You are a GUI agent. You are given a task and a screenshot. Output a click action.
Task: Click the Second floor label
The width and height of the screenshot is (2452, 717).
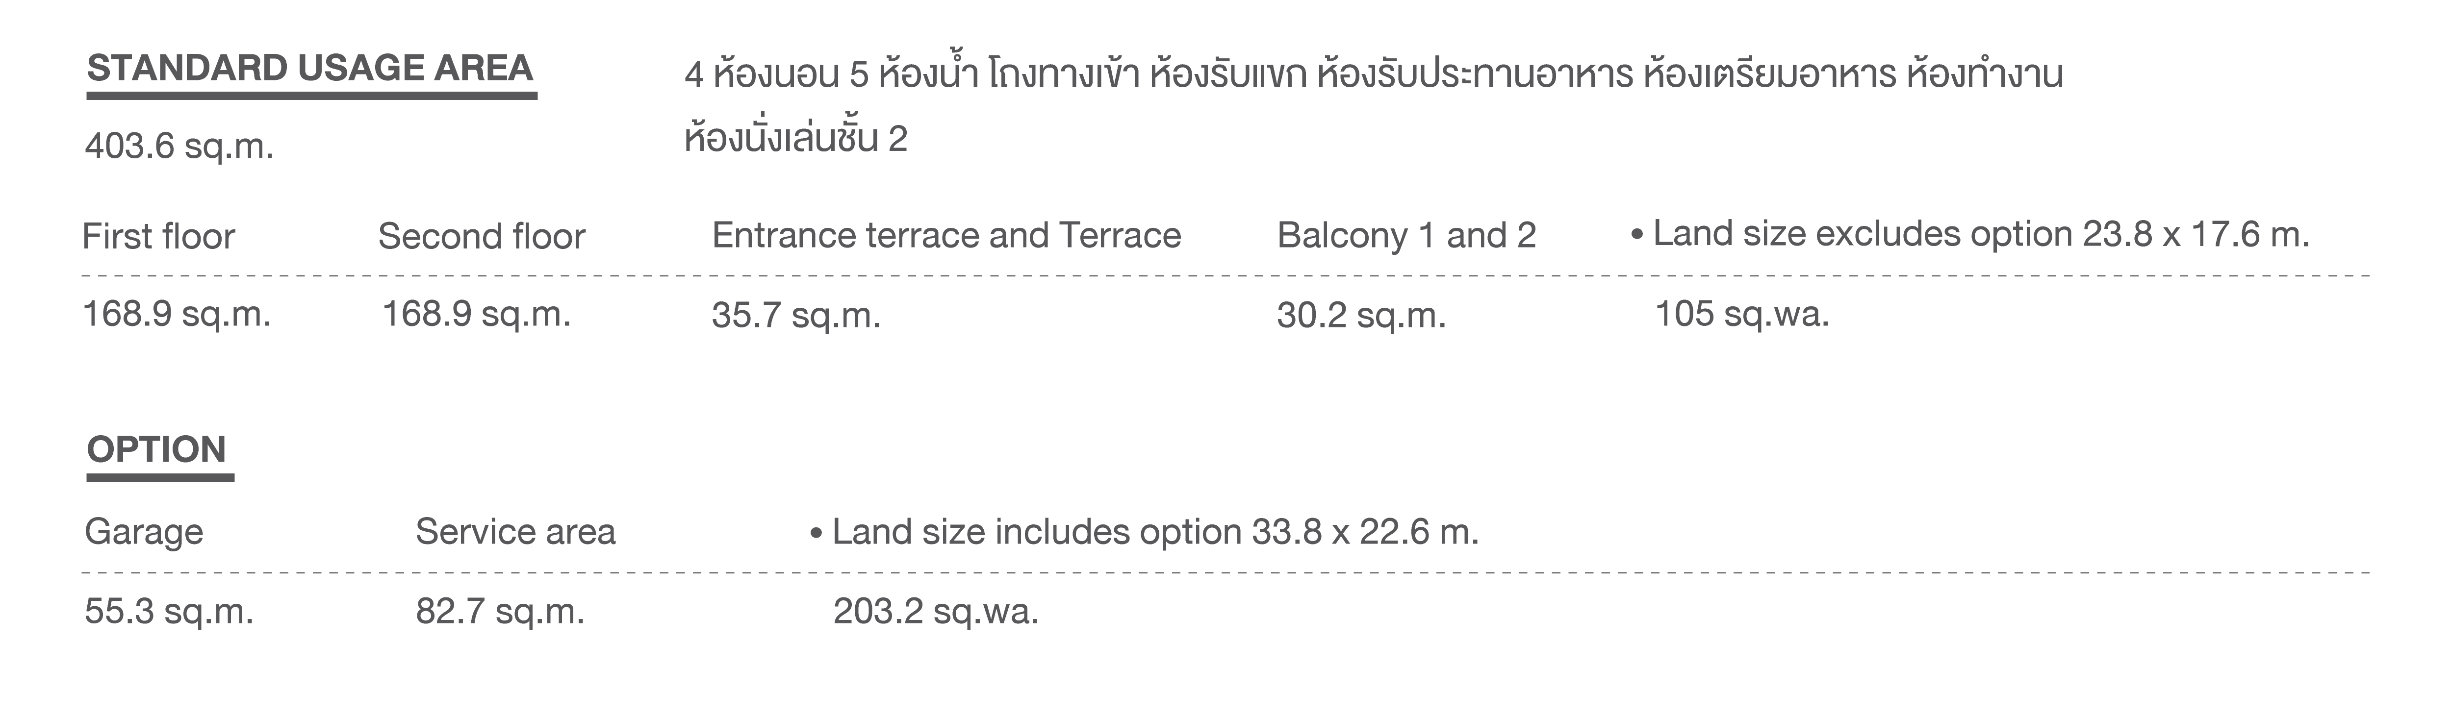point(482,236)
